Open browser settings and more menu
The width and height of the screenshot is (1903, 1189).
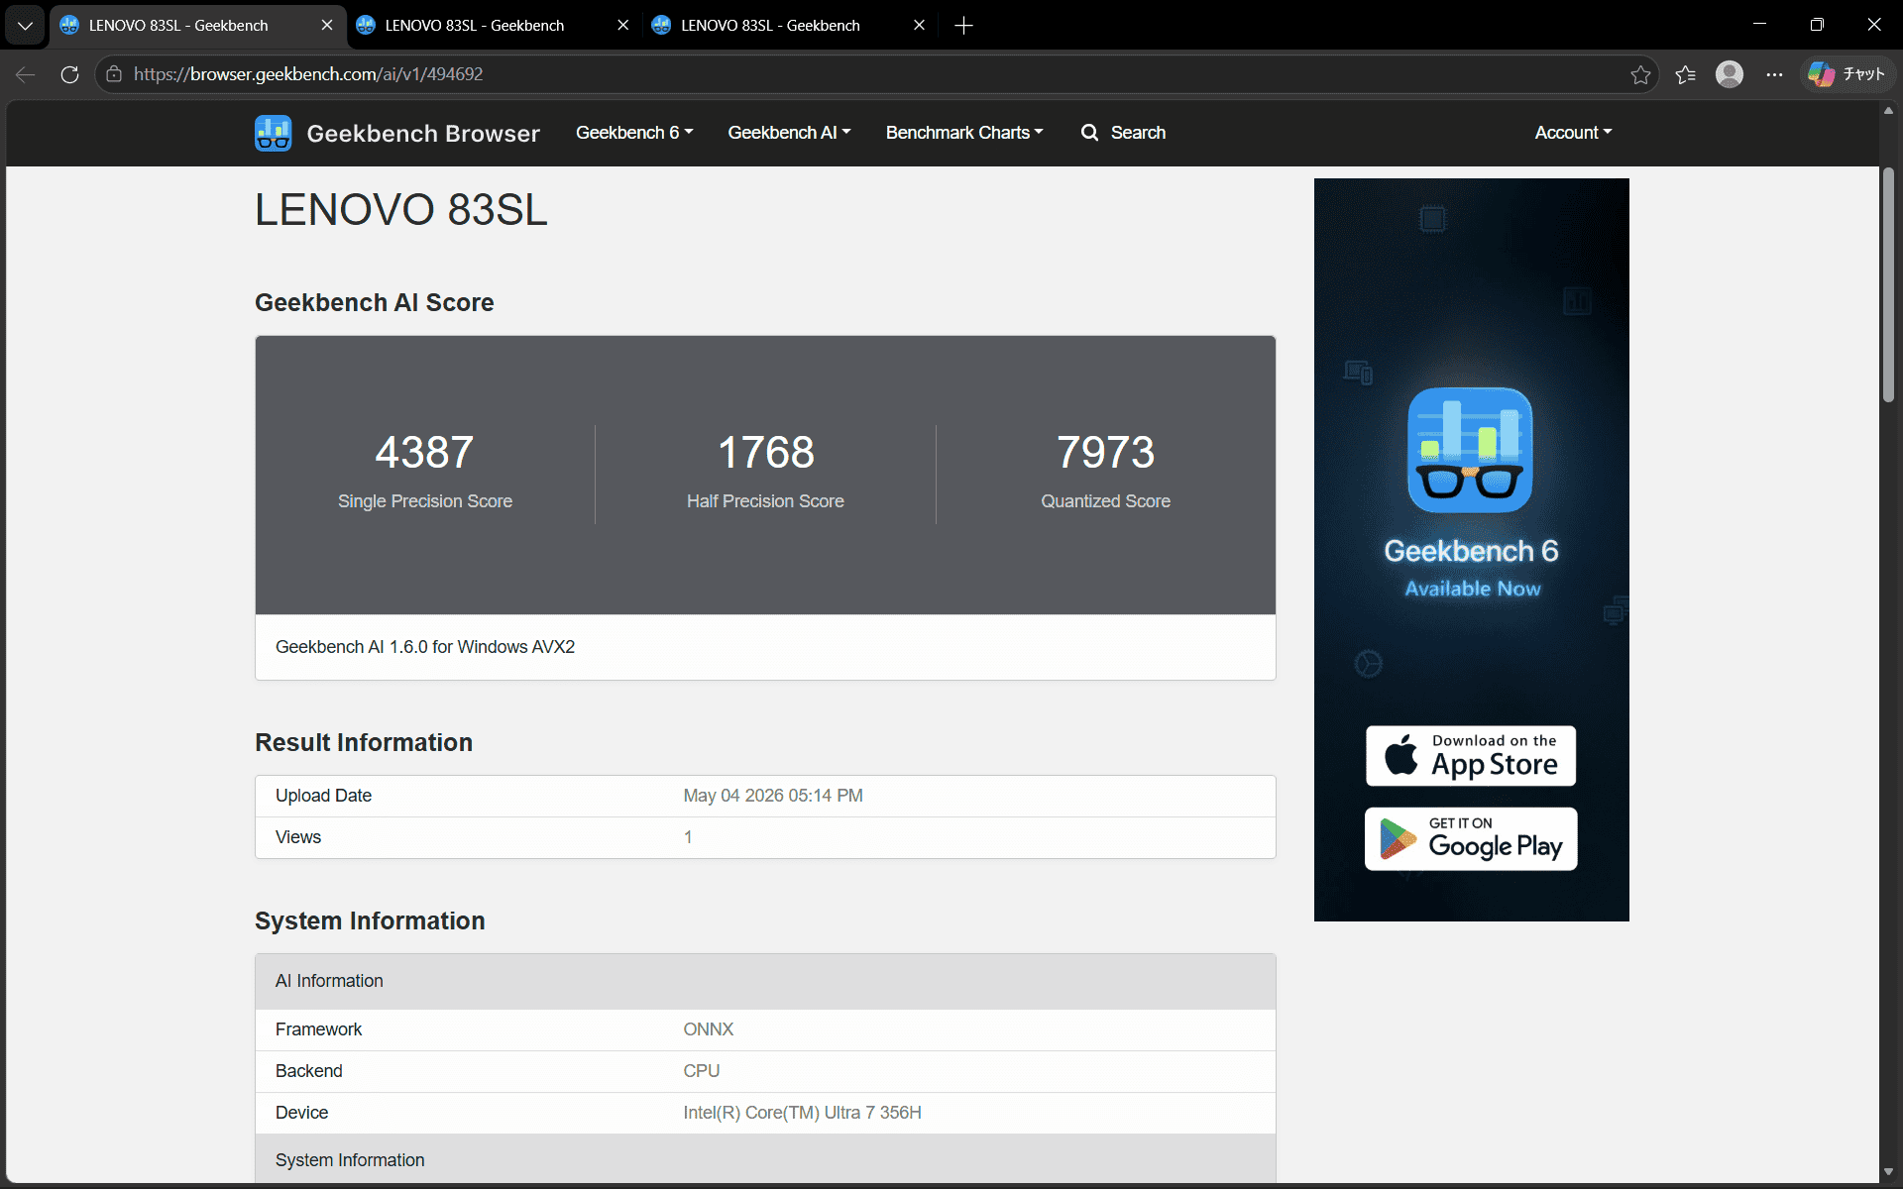(1774, 74)
